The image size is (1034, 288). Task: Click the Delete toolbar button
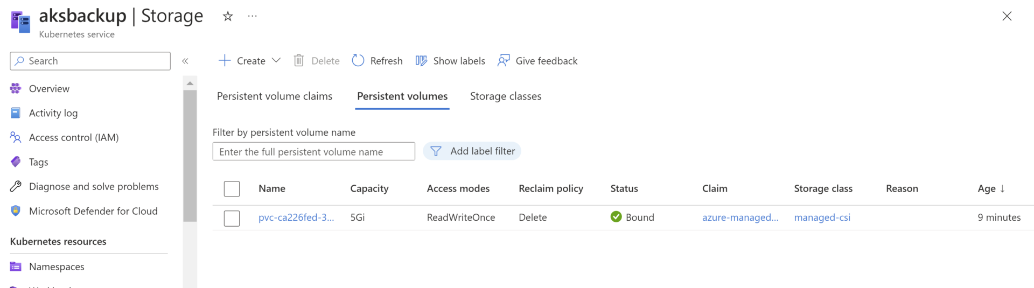tap(317, 61)
